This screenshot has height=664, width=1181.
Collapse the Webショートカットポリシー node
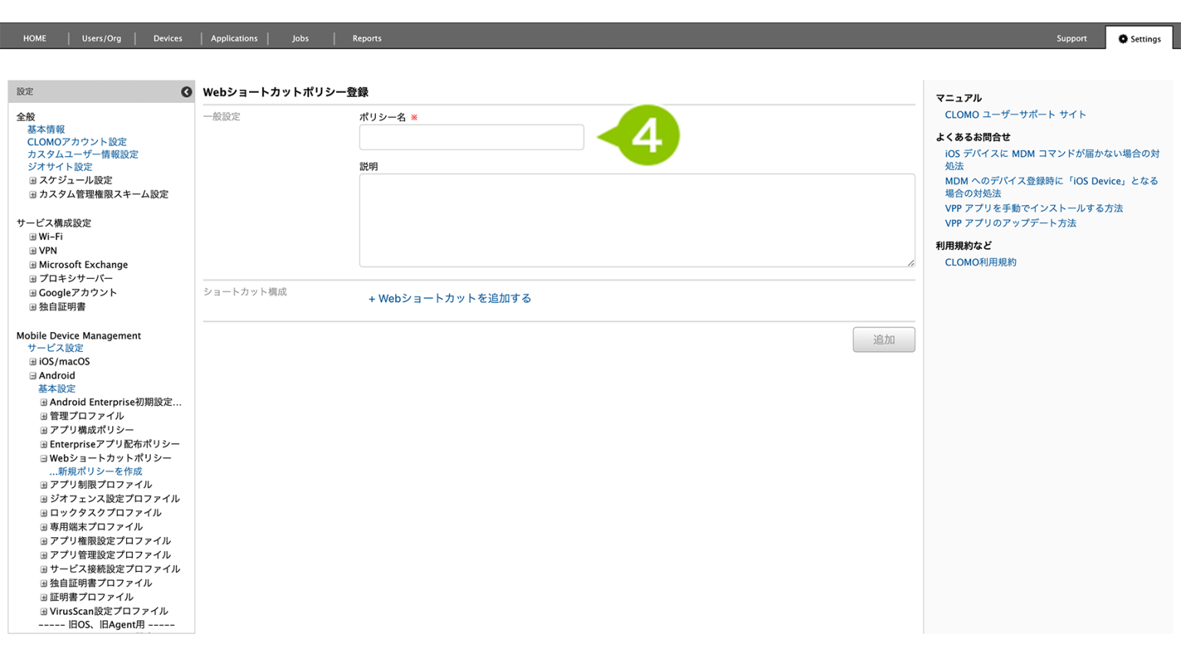pos(44,459)
